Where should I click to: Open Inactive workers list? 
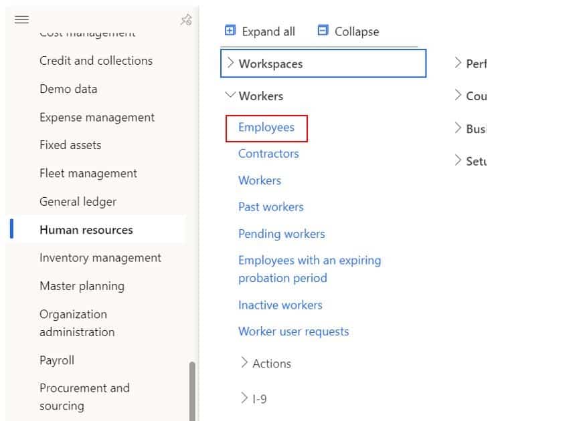click(x=280, y=305)
